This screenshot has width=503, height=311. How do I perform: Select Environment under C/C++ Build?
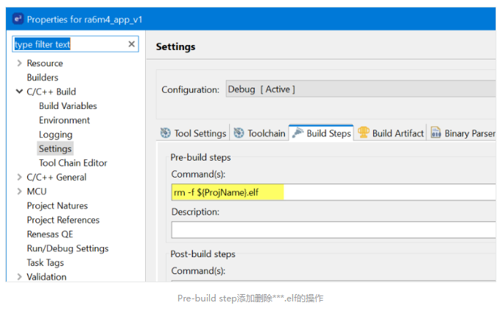click(x=65, y=120)
